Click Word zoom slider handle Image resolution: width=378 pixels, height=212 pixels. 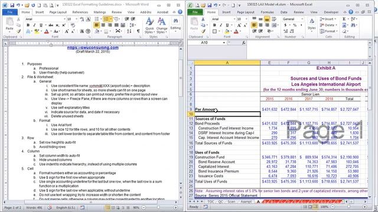[158, 207]
